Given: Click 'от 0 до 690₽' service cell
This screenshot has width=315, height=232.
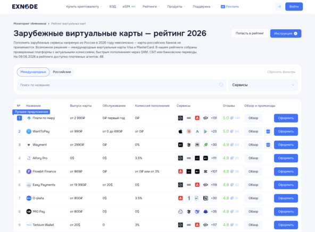Looking at the screenshot, I should click(x=112, y=131).
